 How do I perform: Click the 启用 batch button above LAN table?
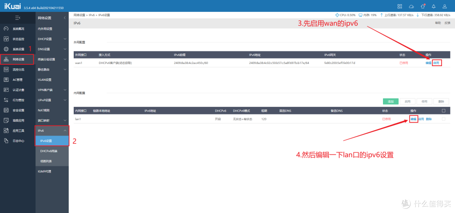[407, 101]
